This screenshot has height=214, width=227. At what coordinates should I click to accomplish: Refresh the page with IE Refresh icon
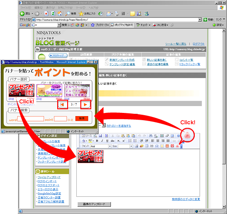(53, 14)
